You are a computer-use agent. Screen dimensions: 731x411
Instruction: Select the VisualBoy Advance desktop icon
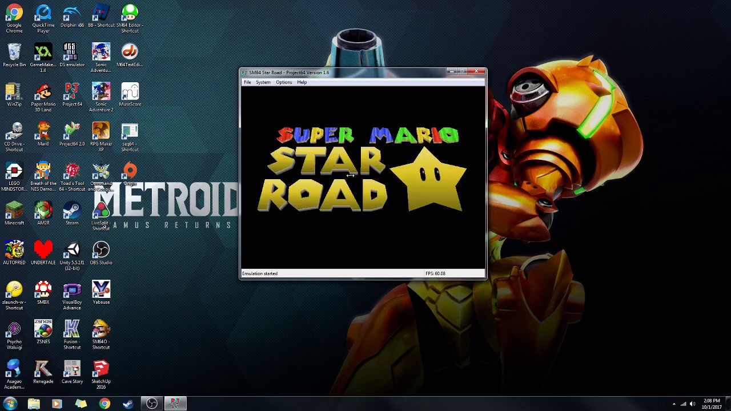(72, 295)
